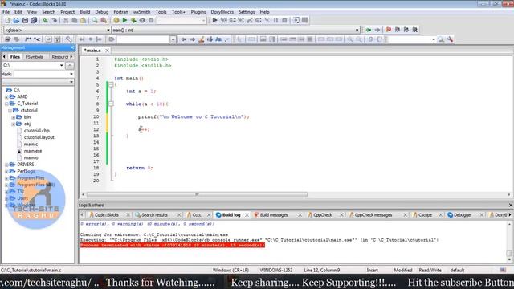514x289 pixels.
Task: Insert a DoxyBlocks block comment (/**) icon
Action: coord(28,39)
